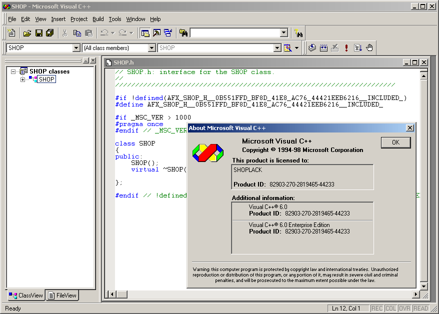Image resolution: width=439 pixels, height=314 pixels.
Task: Click the '#pragma once' line in editor
Action: click(x=139, y=124)
